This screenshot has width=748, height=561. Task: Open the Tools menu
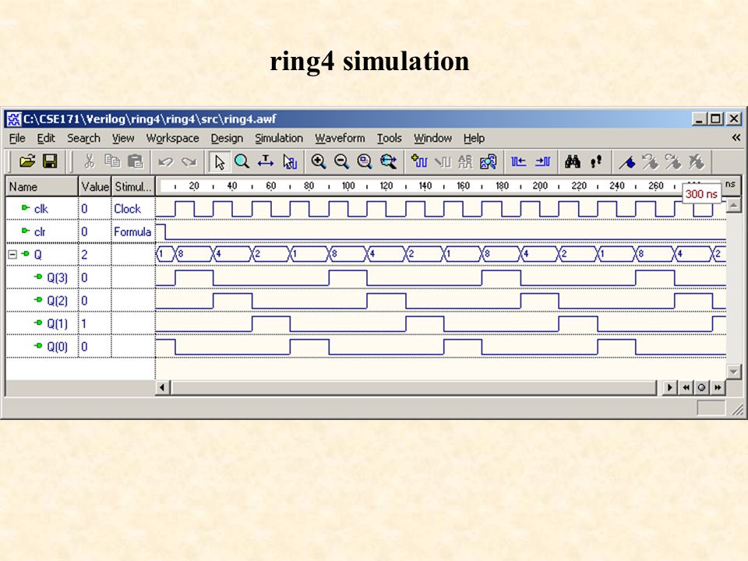pos(390,139)
